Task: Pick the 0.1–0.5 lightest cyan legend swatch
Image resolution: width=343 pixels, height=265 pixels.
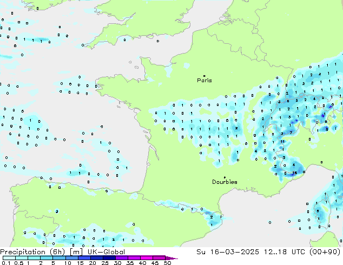Action: pyautogui.click(x=9, y=258)
